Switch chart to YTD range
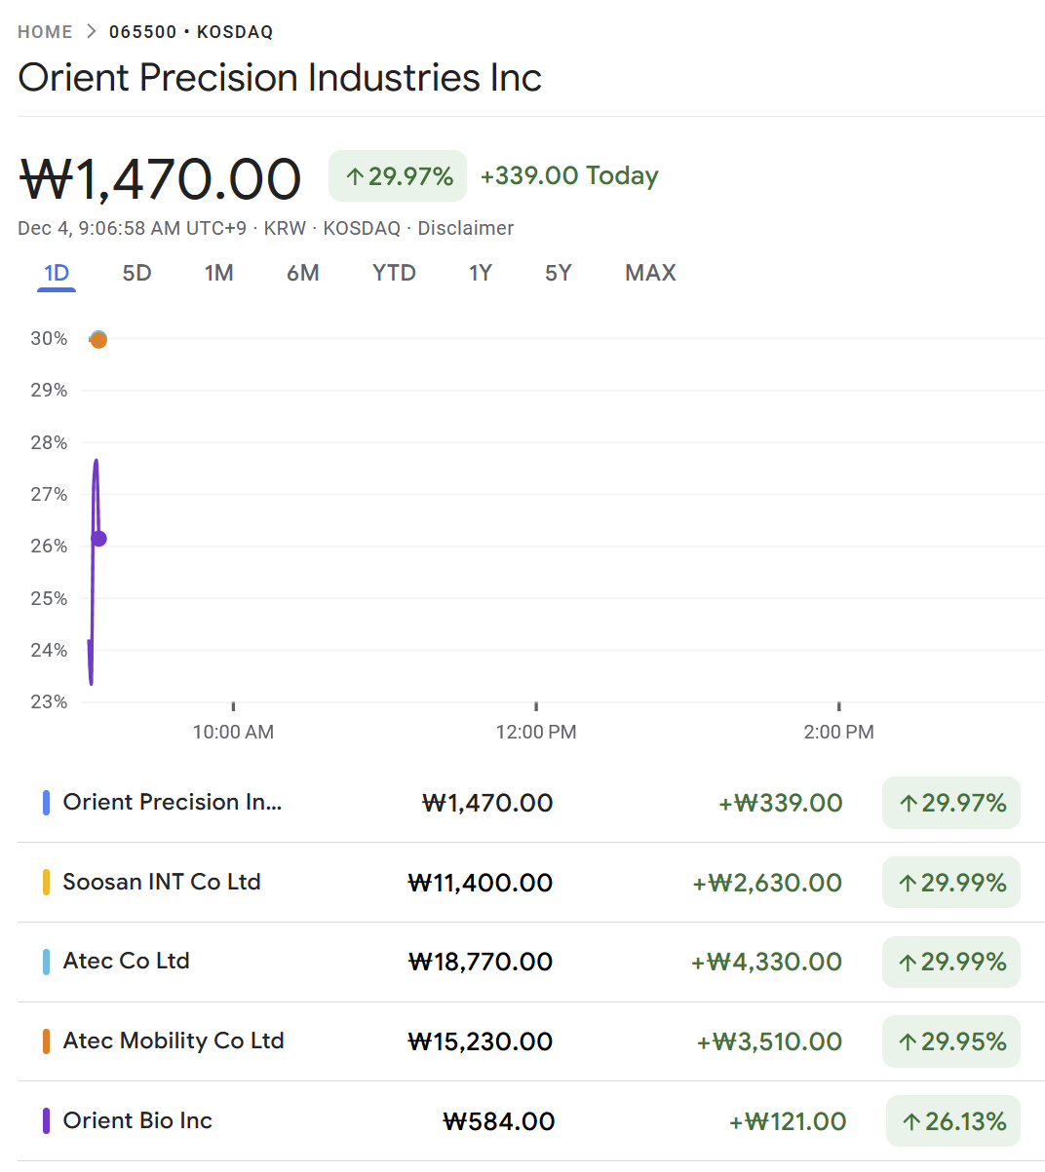Image resolution: width=1045 pixels, height=1172 pixels. click(394, 273)
